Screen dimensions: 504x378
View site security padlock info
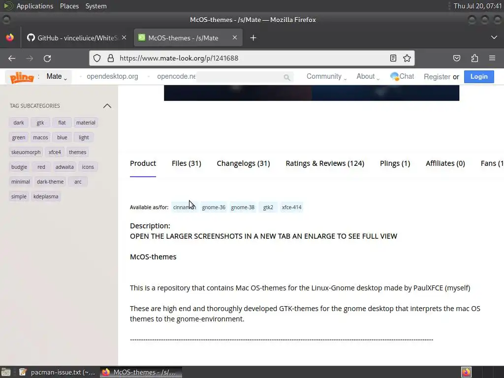click(111, 58)
